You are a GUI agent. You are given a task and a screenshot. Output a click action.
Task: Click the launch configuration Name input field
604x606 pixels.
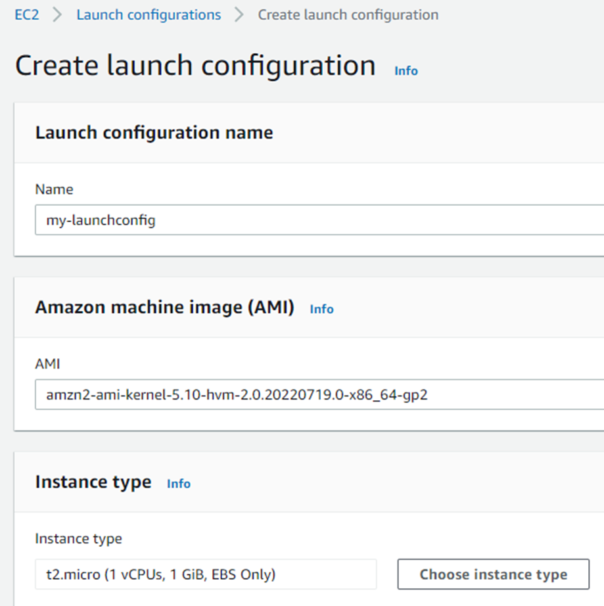click(x=319, y=220)
